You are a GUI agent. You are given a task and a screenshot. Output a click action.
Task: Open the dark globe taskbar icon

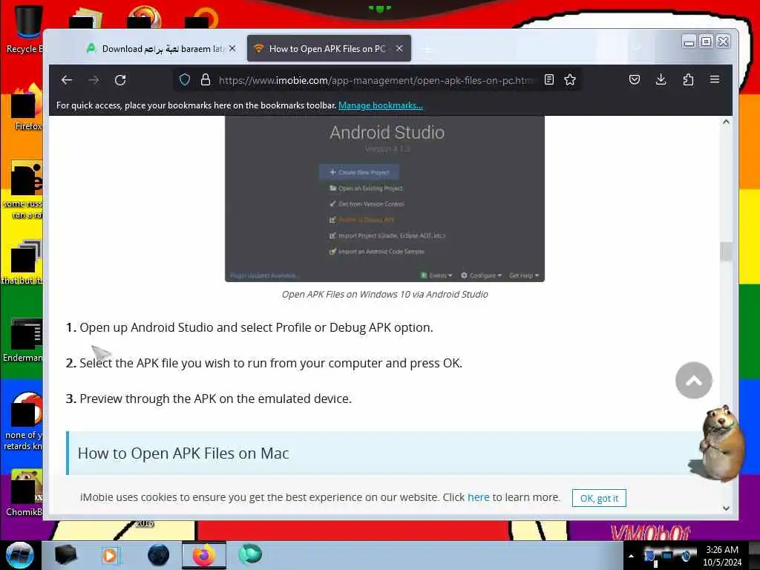click(159, 555)
